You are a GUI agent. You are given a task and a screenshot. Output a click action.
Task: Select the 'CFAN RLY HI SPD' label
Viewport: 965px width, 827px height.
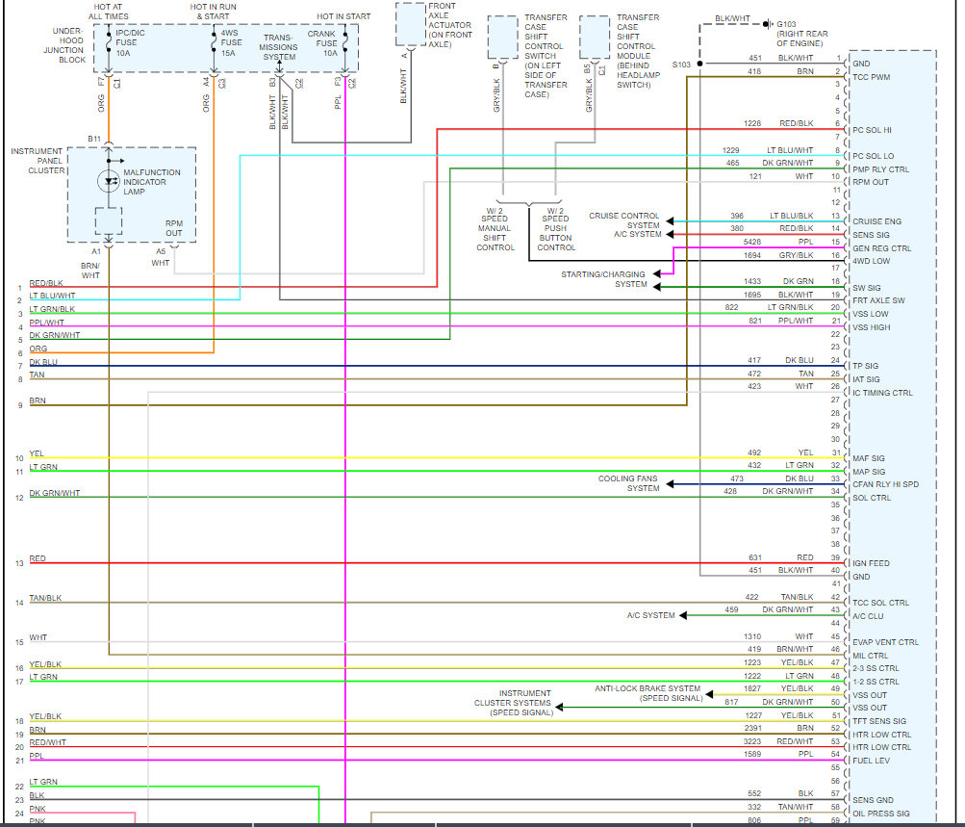[x=885, y=484]
